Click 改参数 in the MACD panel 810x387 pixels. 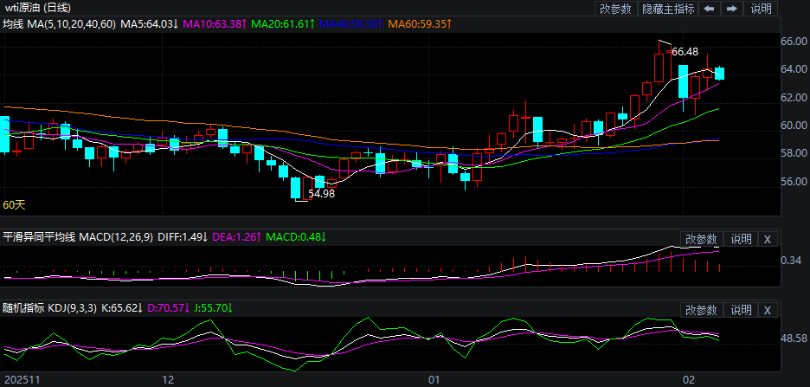pyautogui.click(x=702, y=239)
